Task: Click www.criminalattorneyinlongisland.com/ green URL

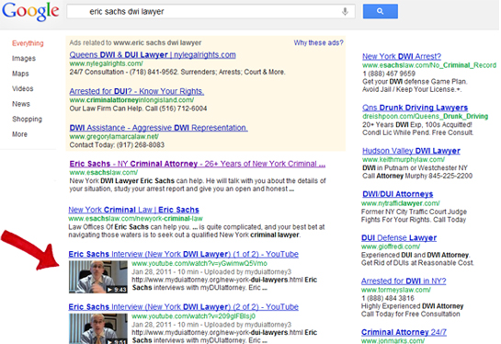Action: [131, 100]
